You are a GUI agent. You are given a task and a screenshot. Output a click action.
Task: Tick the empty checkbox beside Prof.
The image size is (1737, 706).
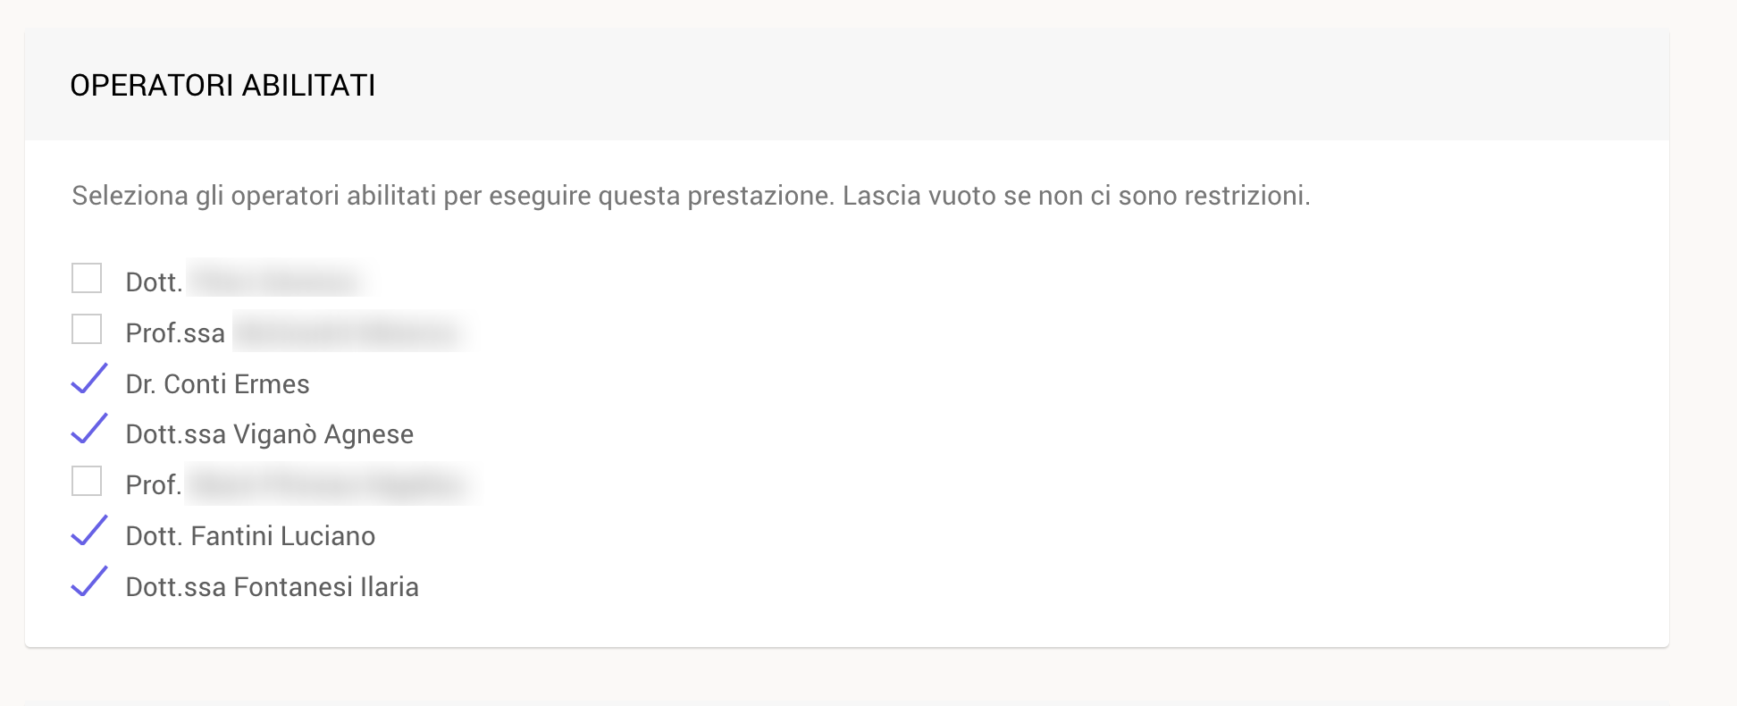pyautogui.click(x=87, y=481)
